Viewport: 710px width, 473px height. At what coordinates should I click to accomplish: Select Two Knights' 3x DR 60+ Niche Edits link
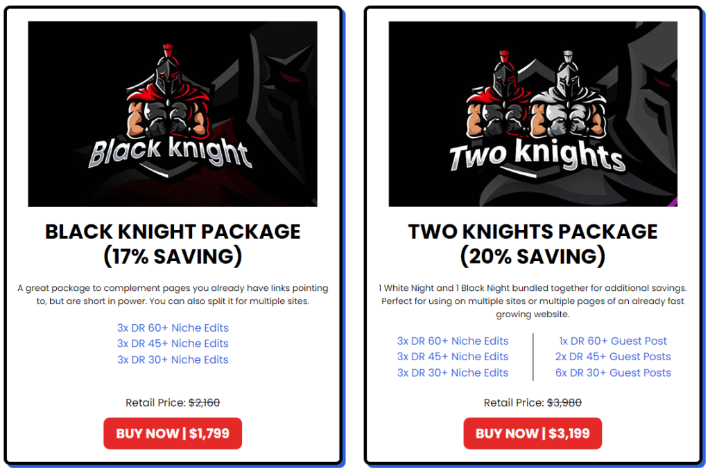pos(453,341)
